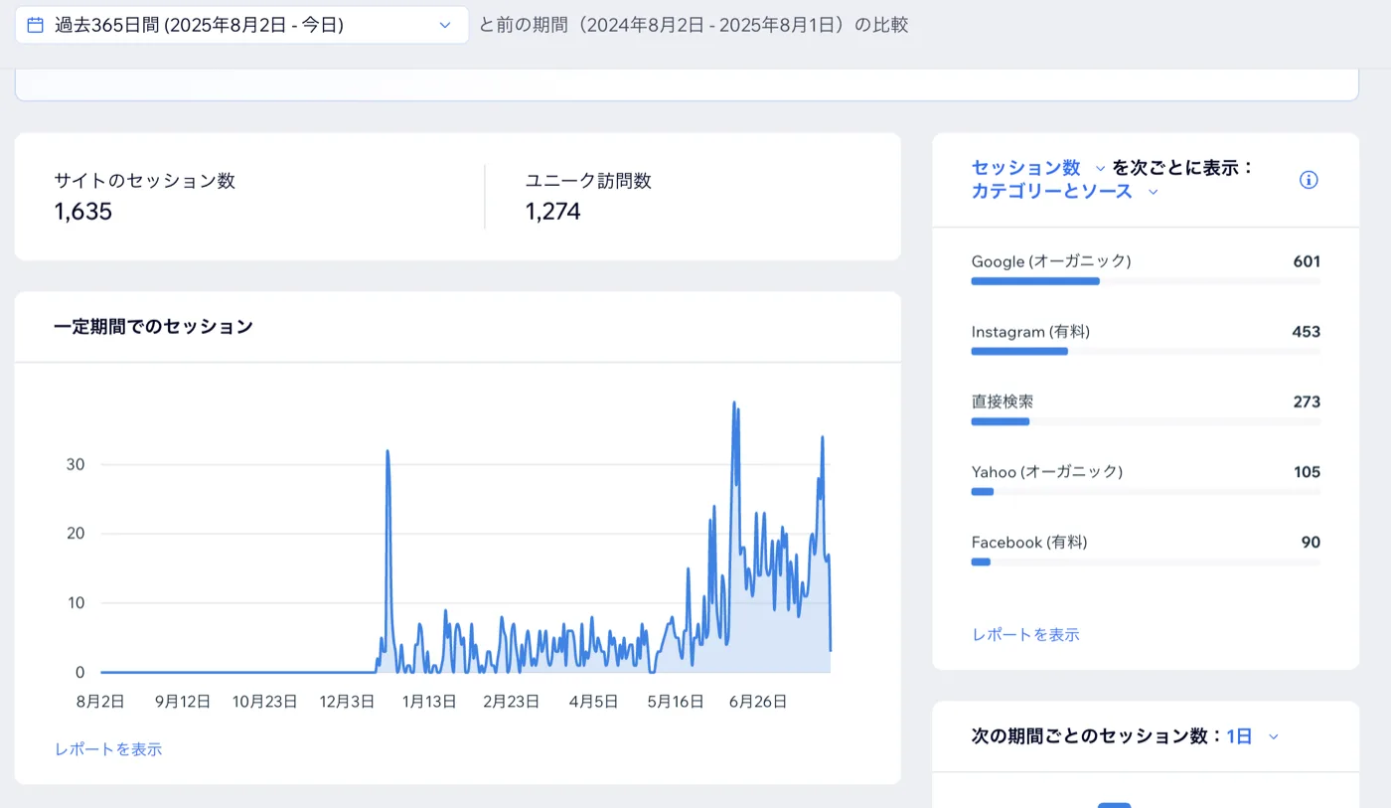Click the previous period comparison text
1391x808 pixels.
pos(694,25)
